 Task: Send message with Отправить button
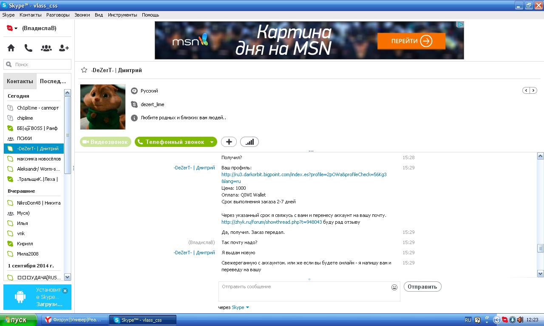[422, 287]
